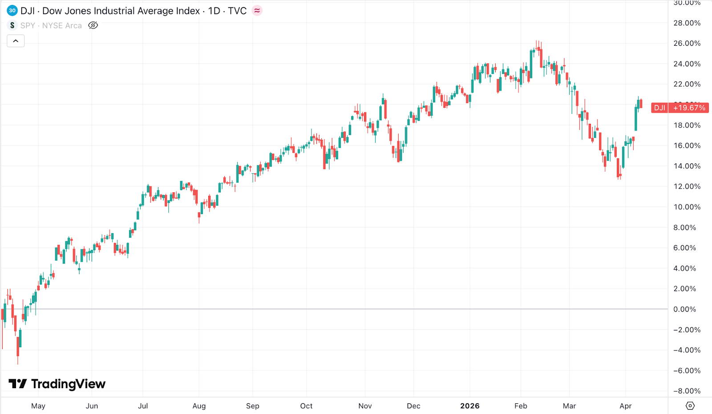Click the 26.00% price scale label
712x414 pixels.
tap(687, 43)
